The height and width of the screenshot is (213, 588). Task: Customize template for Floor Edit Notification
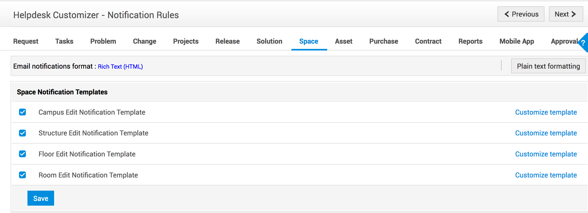coord(546,154)
